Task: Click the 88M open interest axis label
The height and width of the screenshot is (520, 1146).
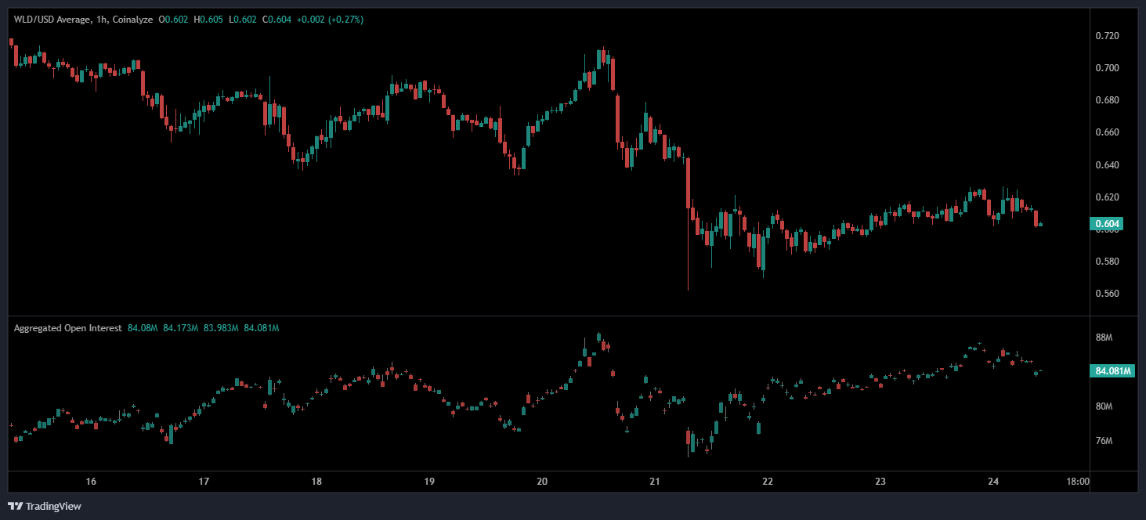Action: (x=1104, y=338)
